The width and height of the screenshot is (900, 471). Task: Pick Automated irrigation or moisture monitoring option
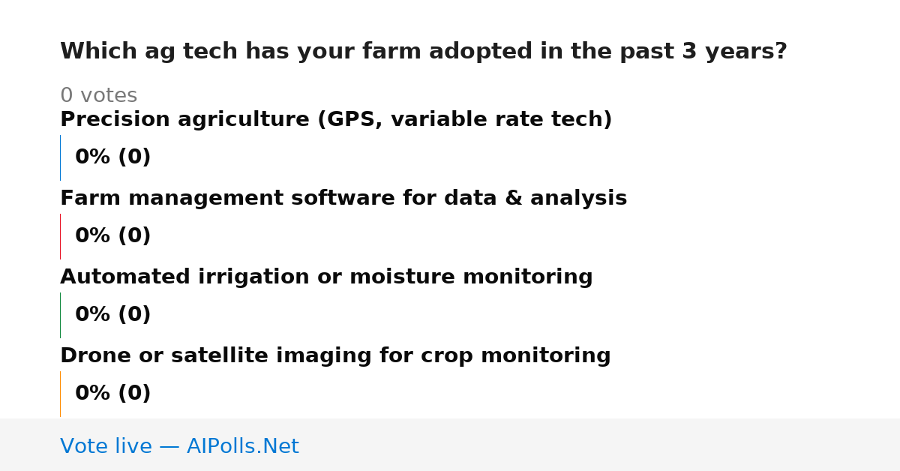326,277
